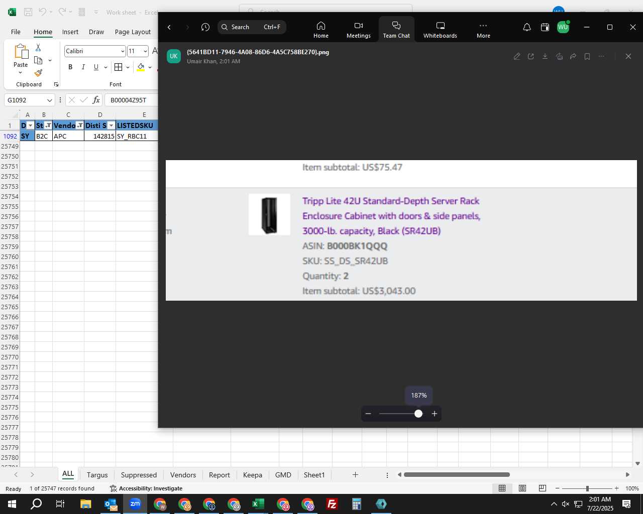This screenshot has height=514, width=643.
Task: Switch to Suppressed sheet tab
Action: click(139, 475)
